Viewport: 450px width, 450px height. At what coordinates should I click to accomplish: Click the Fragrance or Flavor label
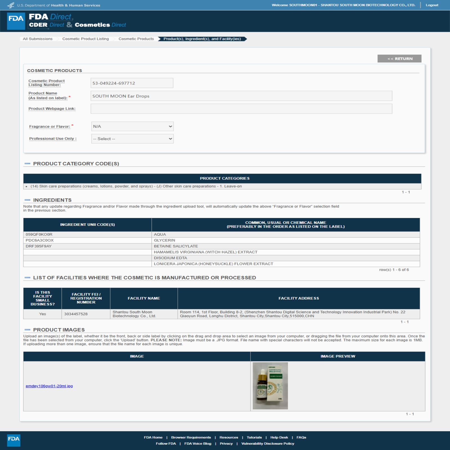50,127
